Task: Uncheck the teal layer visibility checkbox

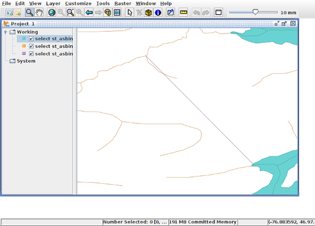Action: [31, 39]
